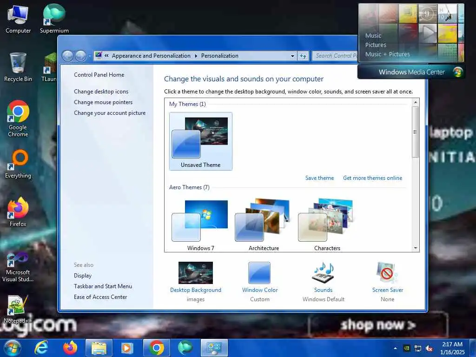The image size is (476, 357).
Task: Click the themes list scroll up arrow
Action: [x=415, y=102]
